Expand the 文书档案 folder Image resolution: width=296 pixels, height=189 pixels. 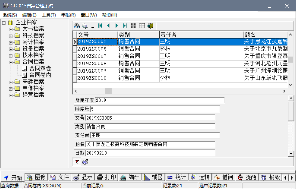coord(11,29)
